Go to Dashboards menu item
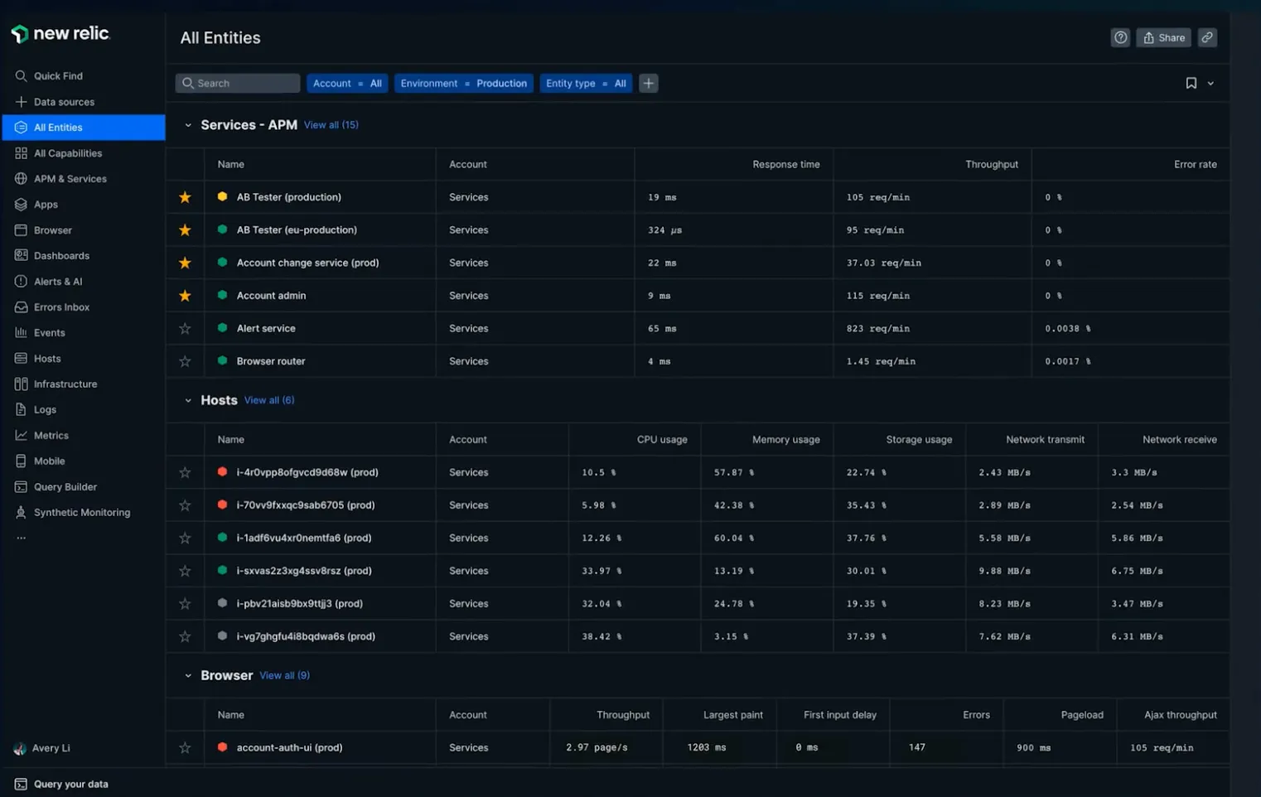1261x797 pixels. click(x=61, y=255)
